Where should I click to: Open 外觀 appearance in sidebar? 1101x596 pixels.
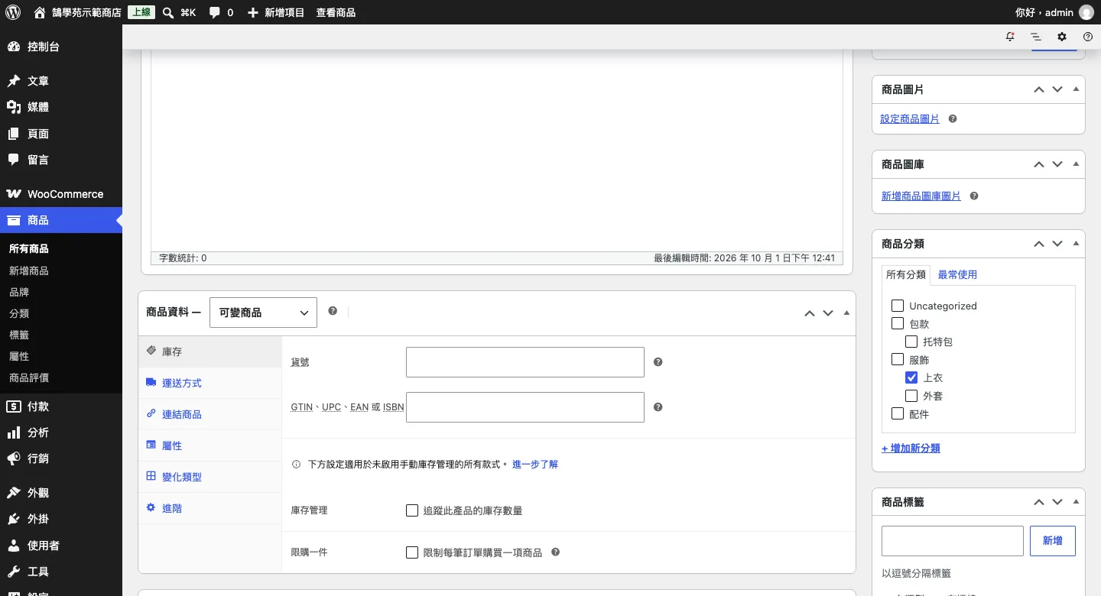pos(61,493)
